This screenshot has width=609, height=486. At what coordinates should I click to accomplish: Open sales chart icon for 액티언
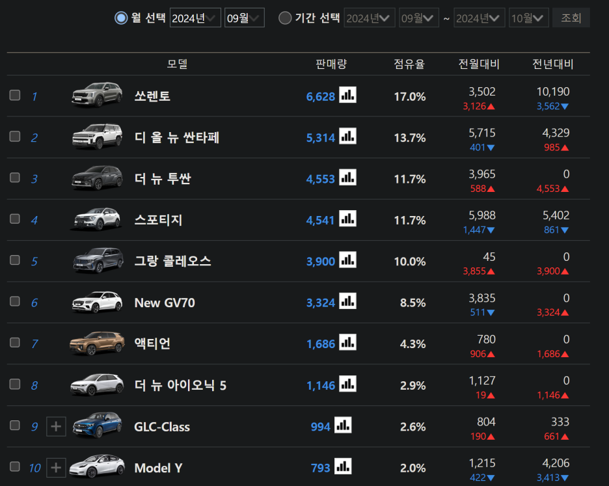tap(347, 342)
